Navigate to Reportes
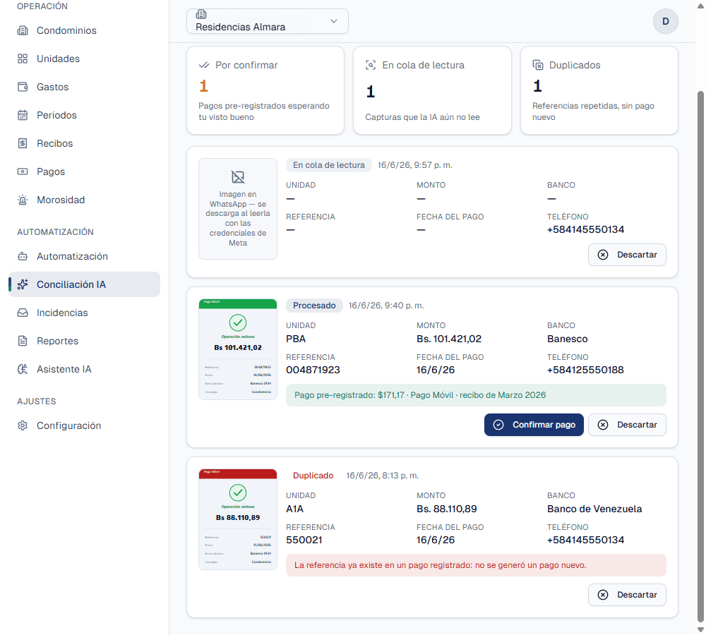 84,341
